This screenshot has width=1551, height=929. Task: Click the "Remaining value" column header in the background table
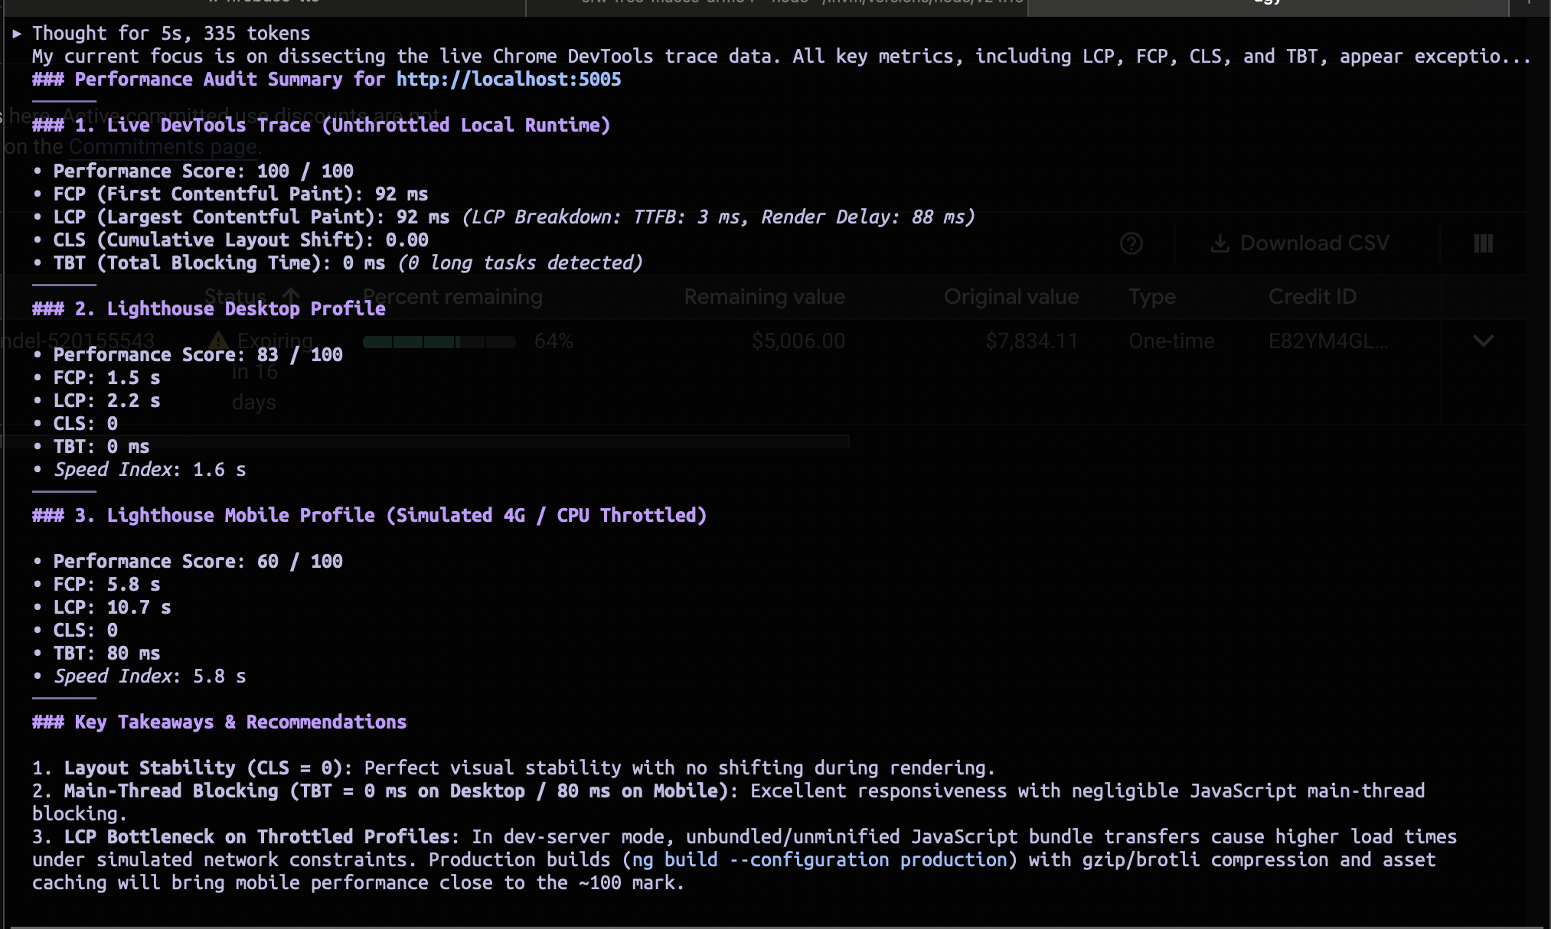pos(764,296)
